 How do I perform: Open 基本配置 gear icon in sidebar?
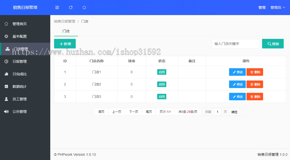pos(6,36)
